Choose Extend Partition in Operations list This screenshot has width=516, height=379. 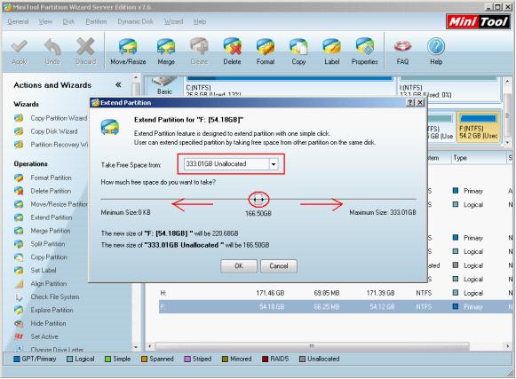click(x=44, y=217)
